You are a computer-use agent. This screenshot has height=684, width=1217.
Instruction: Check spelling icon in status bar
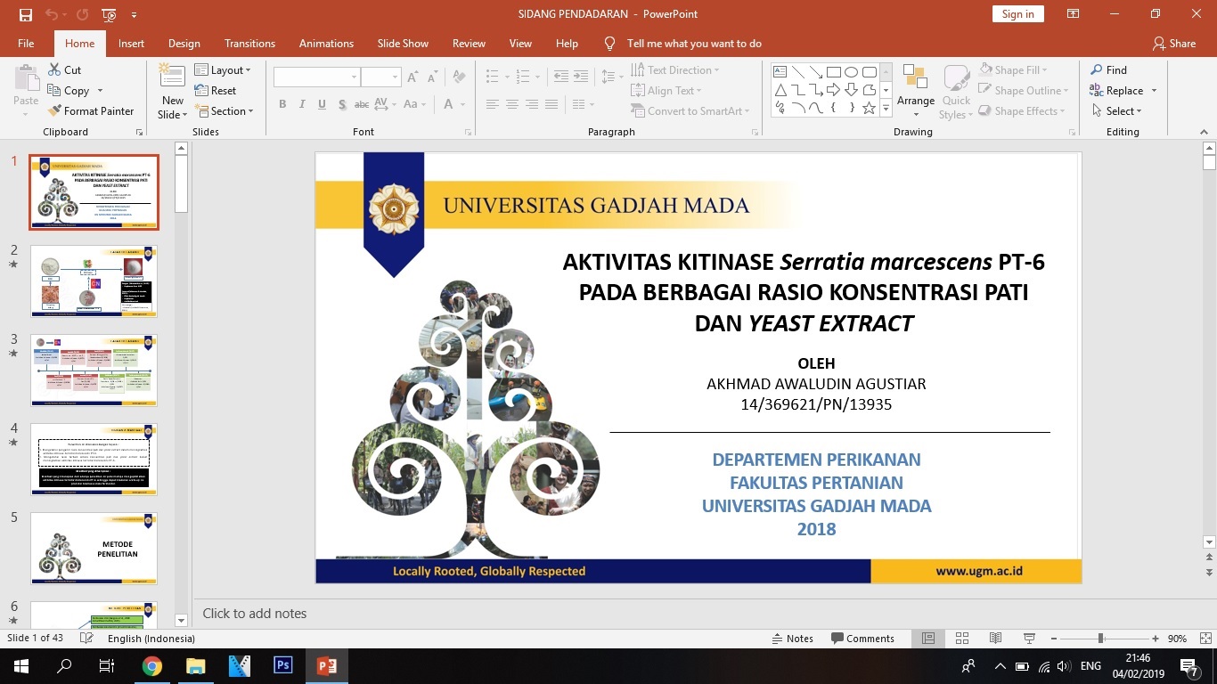coord(86,639)
